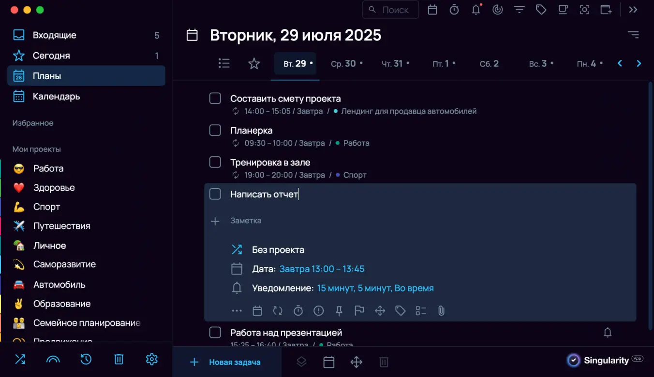Open Календарь in the sidebar
Viewport: 654px width, 377px height.
[56, 97]
